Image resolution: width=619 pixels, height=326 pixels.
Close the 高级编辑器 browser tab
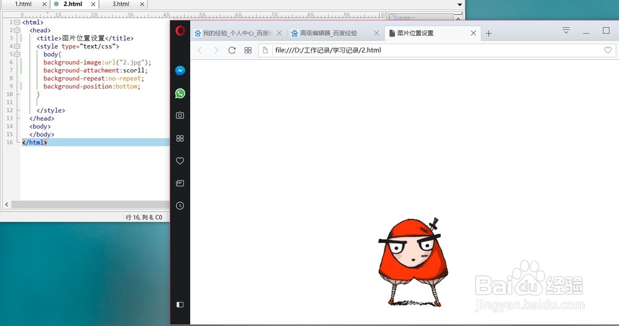point(376,33)
